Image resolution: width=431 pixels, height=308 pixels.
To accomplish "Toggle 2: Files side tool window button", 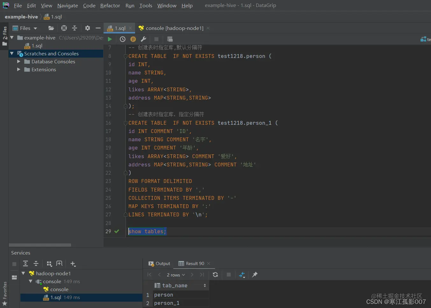I will tap(4, 36).
